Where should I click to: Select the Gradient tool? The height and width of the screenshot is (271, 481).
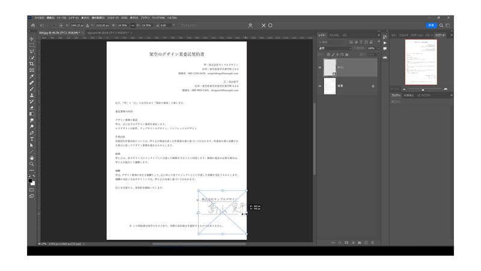(32, 114)
